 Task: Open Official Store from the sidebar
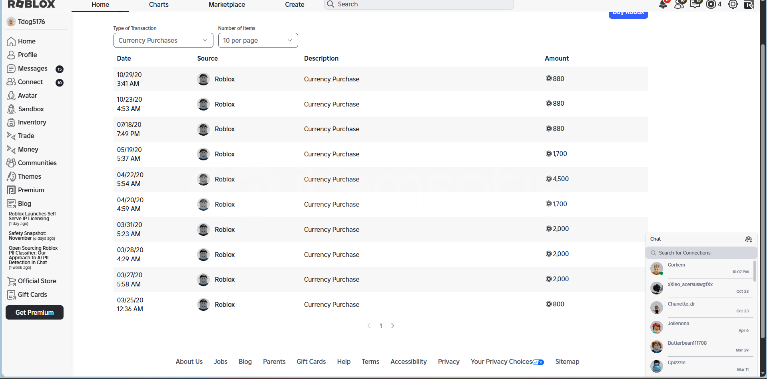click(x=32, y=281)
